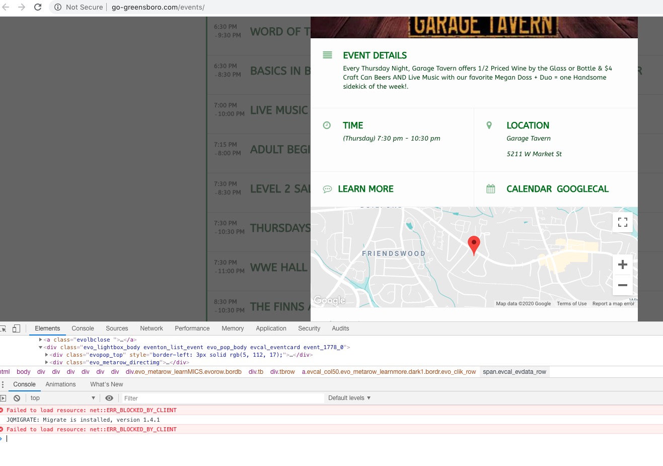Viewport: 663px width, 466px height.
Task: Open the Default levels dropdown
Action: coord(349,398)
